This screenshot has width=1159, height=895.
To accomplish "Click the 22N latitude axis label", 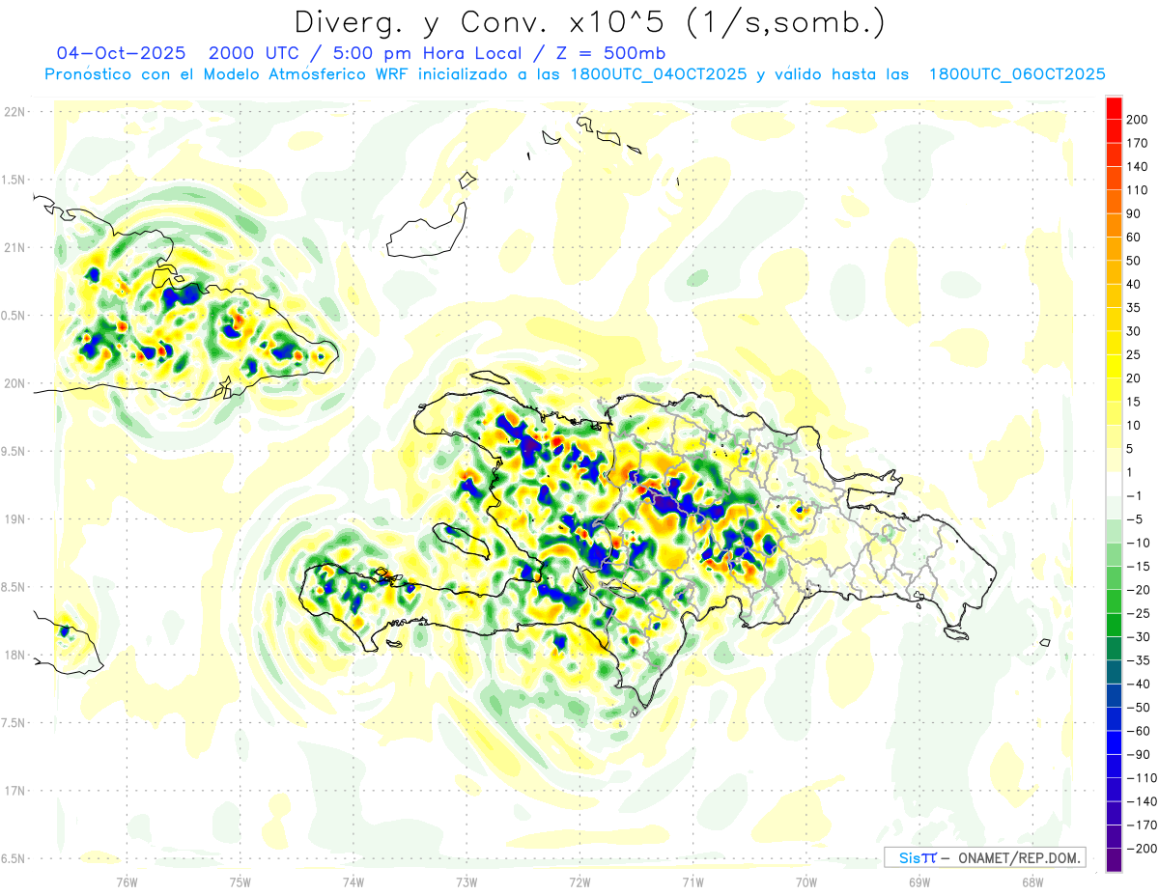I will 15,112.
